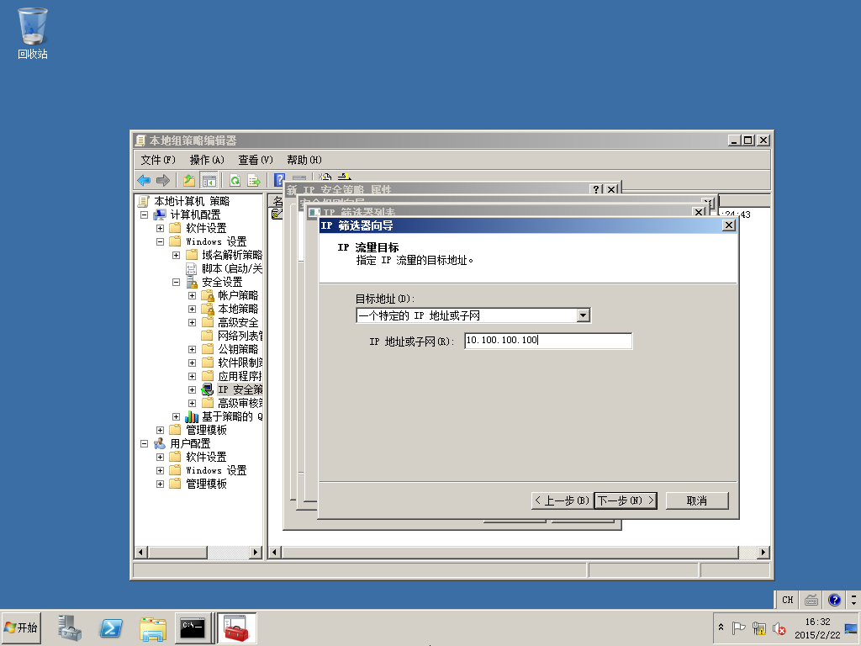Click the tree pane horizontal scrollbar right arrow
This screenshot has height=646, width=861.
[x=256, y=552]
